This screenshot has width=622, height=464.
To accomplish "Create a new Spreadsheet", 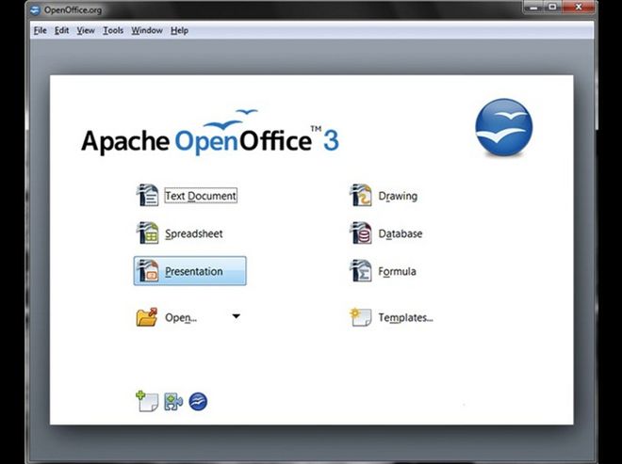I will click(x=193, y=233).
